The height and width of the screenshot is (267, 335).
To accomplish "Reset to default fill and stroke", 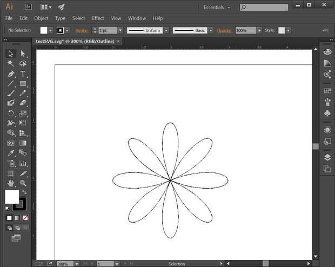I will pyautogui.click(x=8, y=209).
